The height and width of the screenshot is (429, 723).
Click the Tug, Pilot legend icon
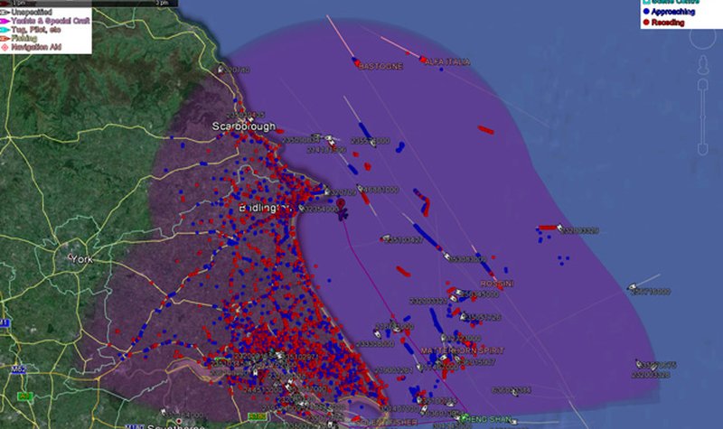(5, 30)
